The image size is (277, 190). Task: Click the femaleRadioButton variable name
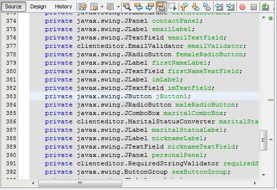[209, 54]
